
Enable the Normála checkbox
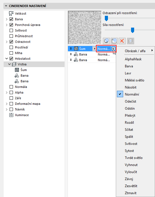point(11,87)
